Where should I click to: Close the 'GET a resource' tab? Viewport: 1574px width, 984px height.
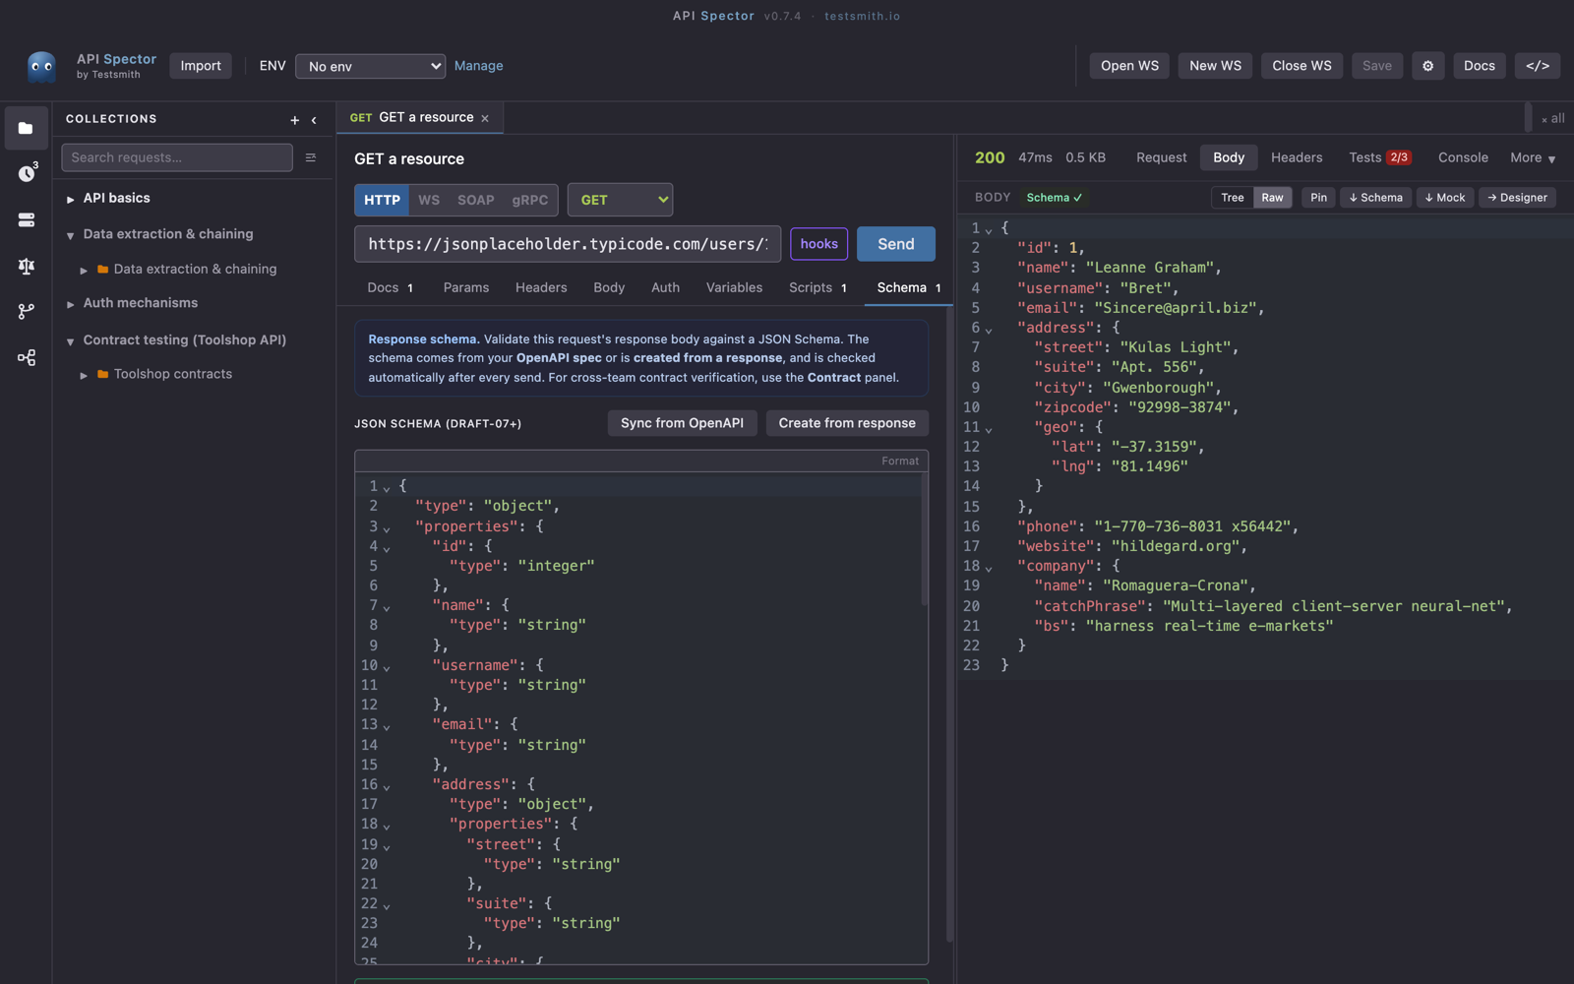(x=485, y=118)
